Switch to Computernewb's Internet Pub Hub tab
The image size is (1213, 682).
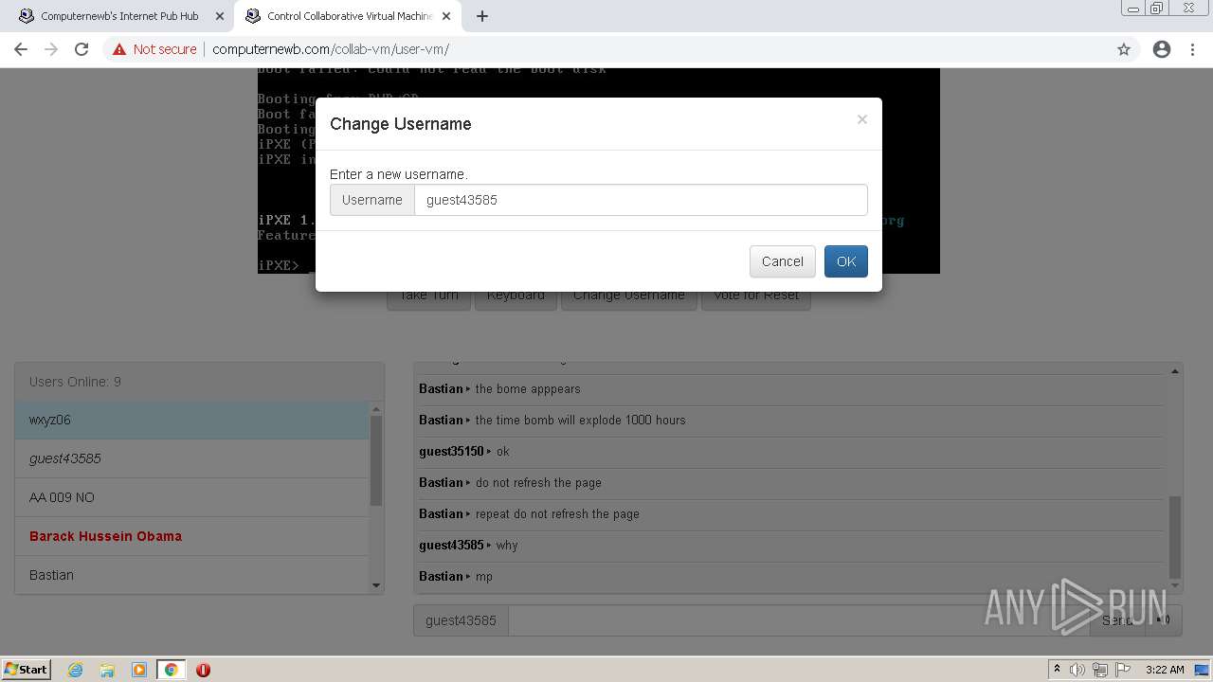pos(119,16)
